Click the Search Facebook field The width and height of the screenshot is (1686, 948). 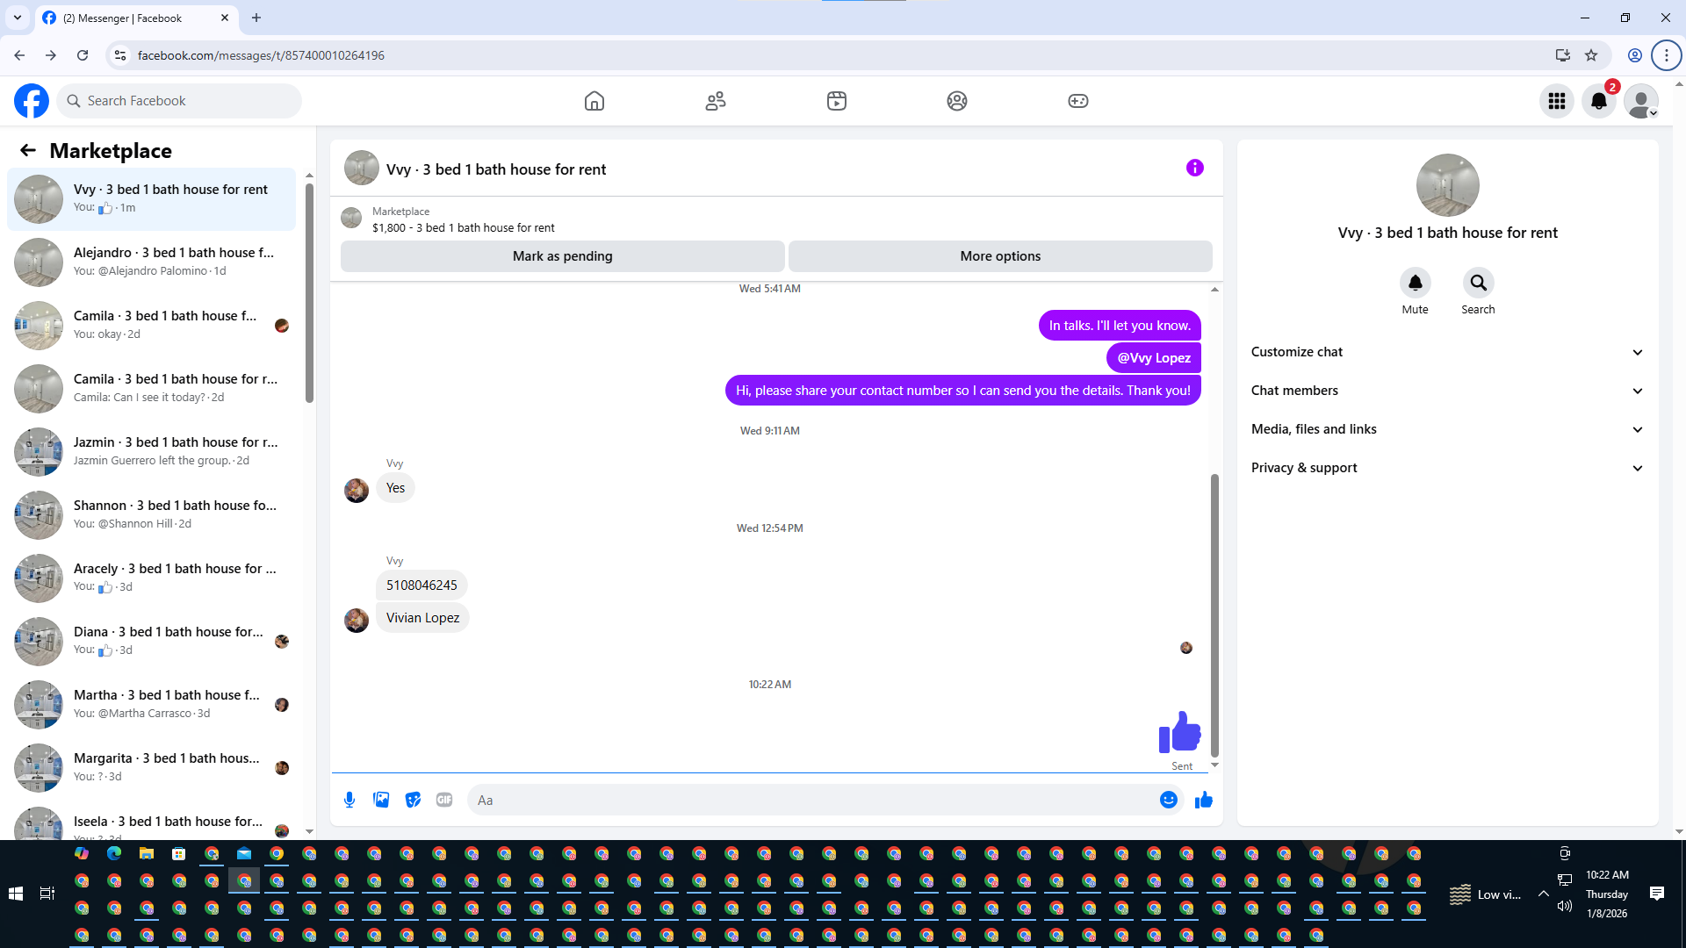(x=179, y=101)
